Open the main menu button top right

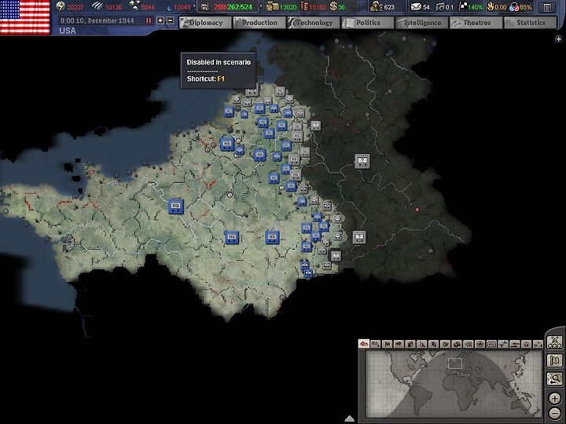(x=547, y=7)
